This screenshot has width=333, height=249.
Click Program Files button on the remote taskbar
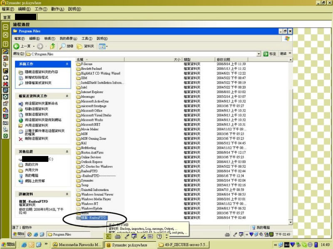pos(68,234)
